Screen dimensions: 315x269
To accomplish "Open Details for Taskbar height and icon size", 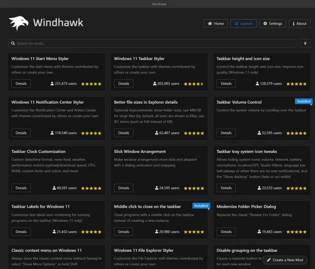I will tap(226, 83).
